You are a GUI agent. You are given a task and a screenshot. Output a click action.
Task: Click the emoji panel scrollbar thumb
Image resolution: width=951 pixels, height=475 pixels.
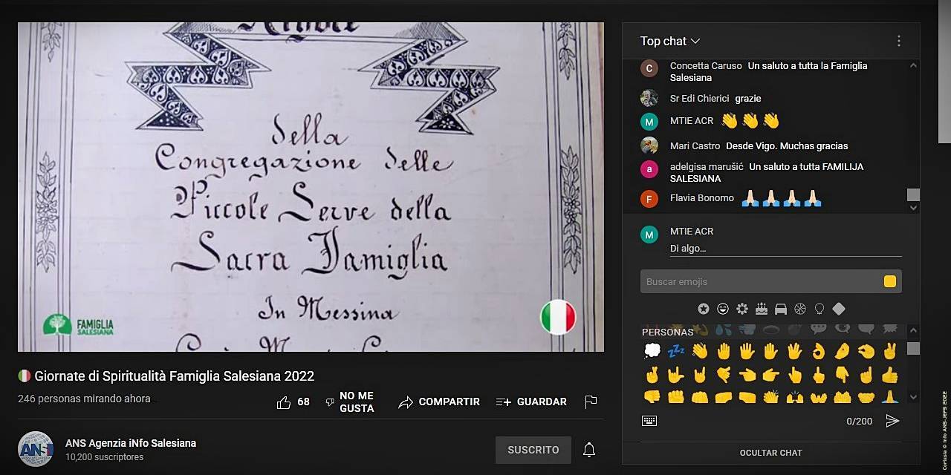(913, 348)
